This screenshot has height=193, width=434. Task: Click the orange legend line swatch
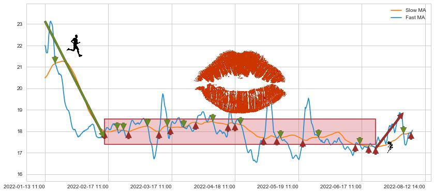pos(397,10)
